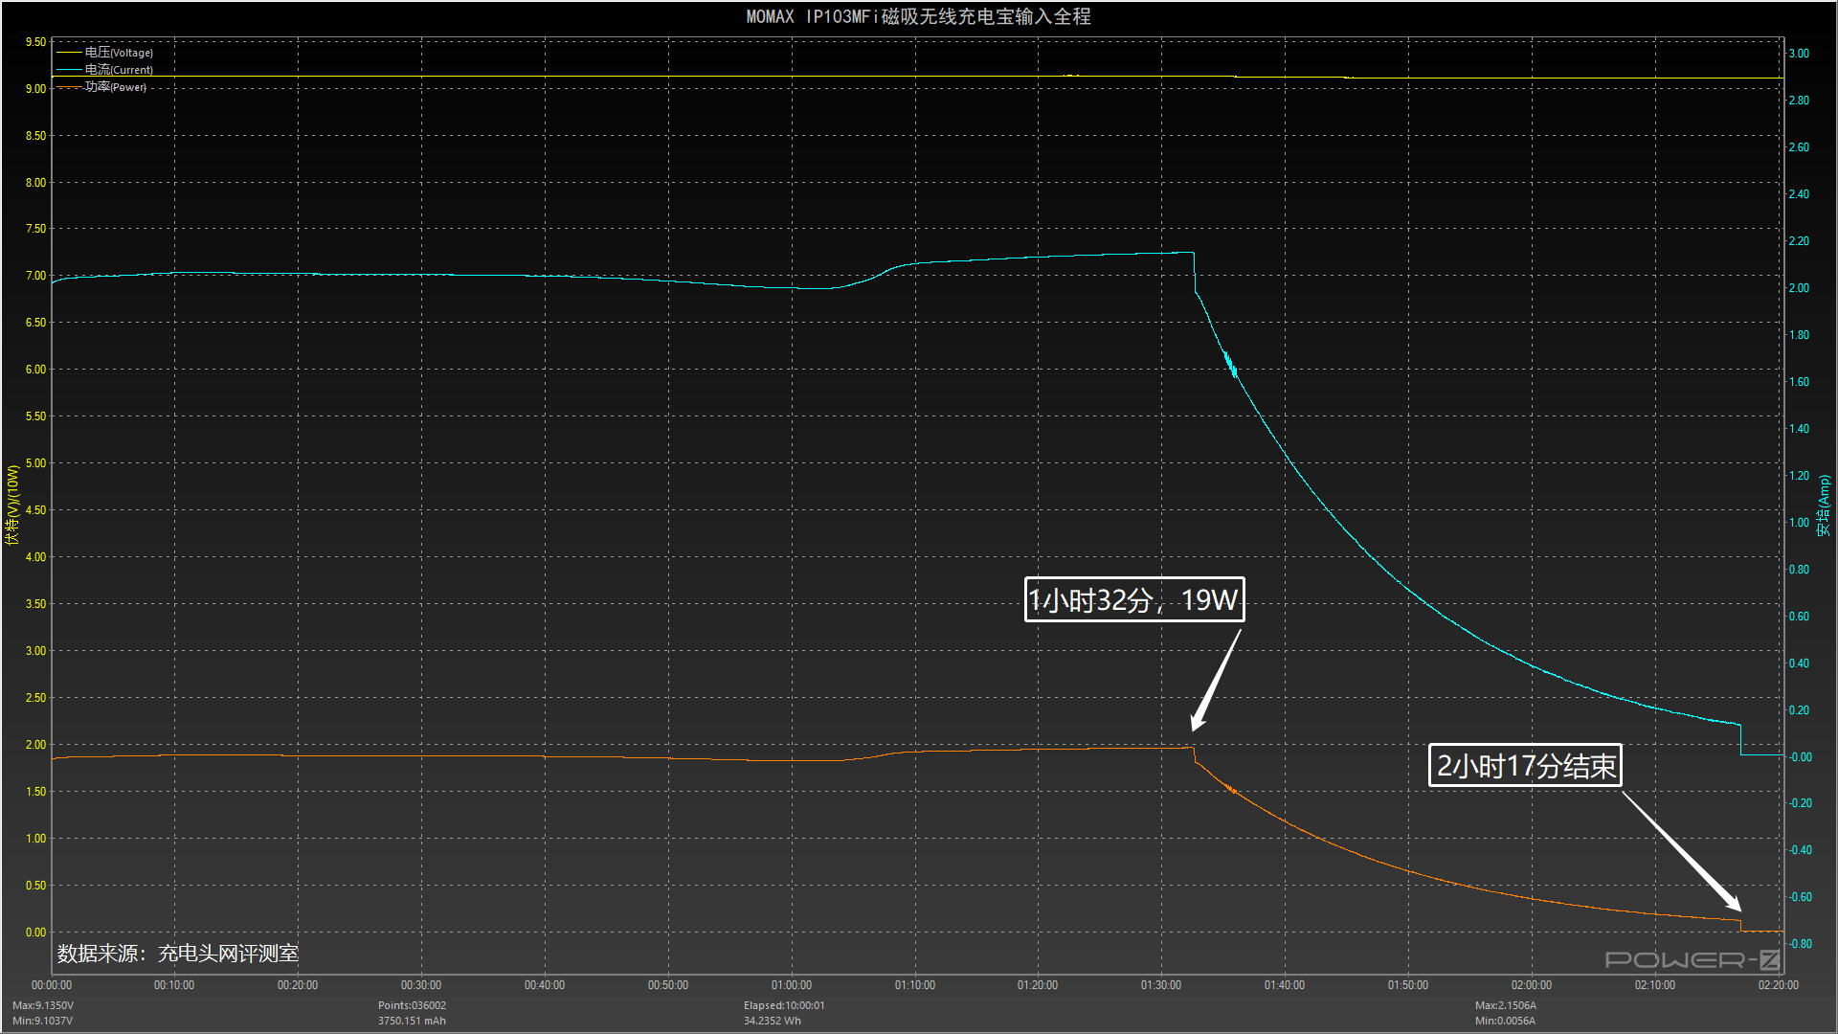Click the yellow Voltage legend line swatch
Screen dimensions: 1838x1034
pos(69,53)
